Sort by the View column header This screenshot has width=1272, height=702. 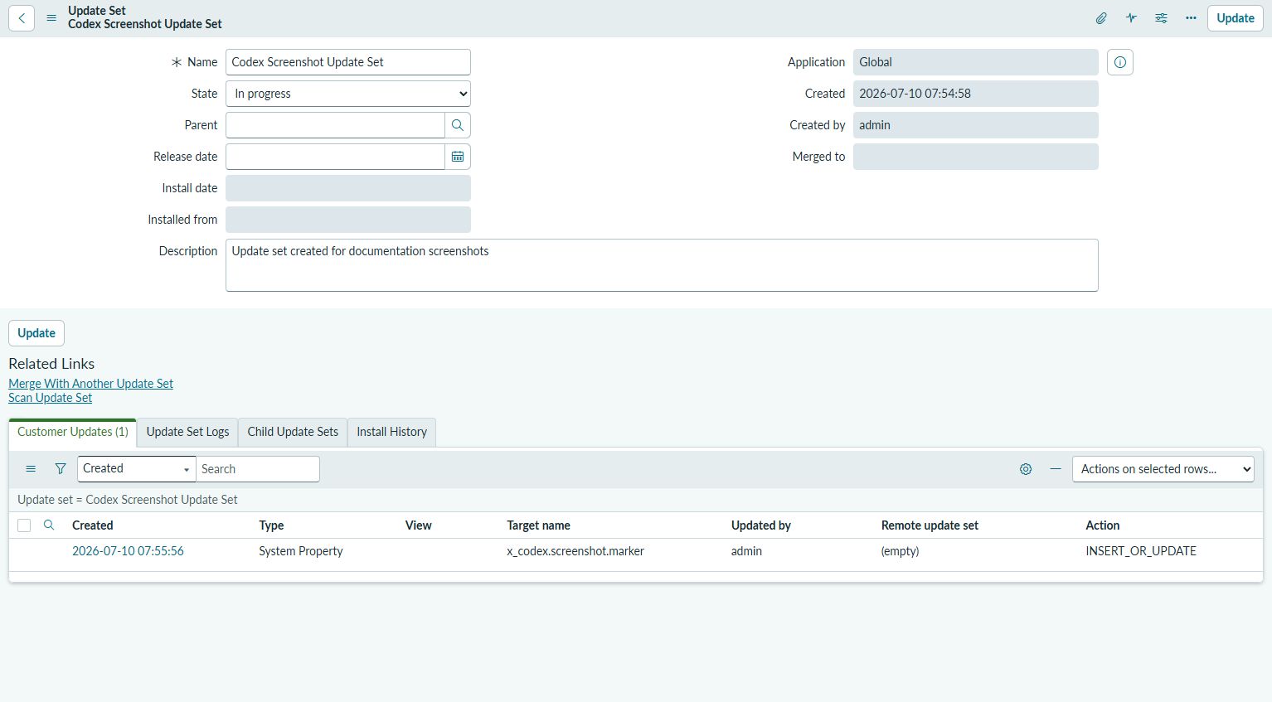(418, 525)
